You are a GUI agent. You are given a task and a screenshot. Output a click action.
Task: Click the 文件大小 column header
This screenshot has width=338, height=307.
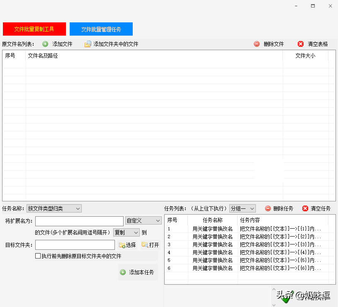[305, 56]
